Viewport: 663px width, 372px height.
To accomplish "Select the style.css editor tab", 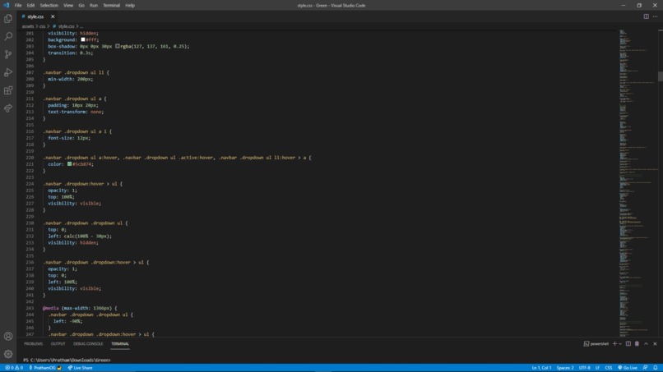I will [x=35, y=16].
